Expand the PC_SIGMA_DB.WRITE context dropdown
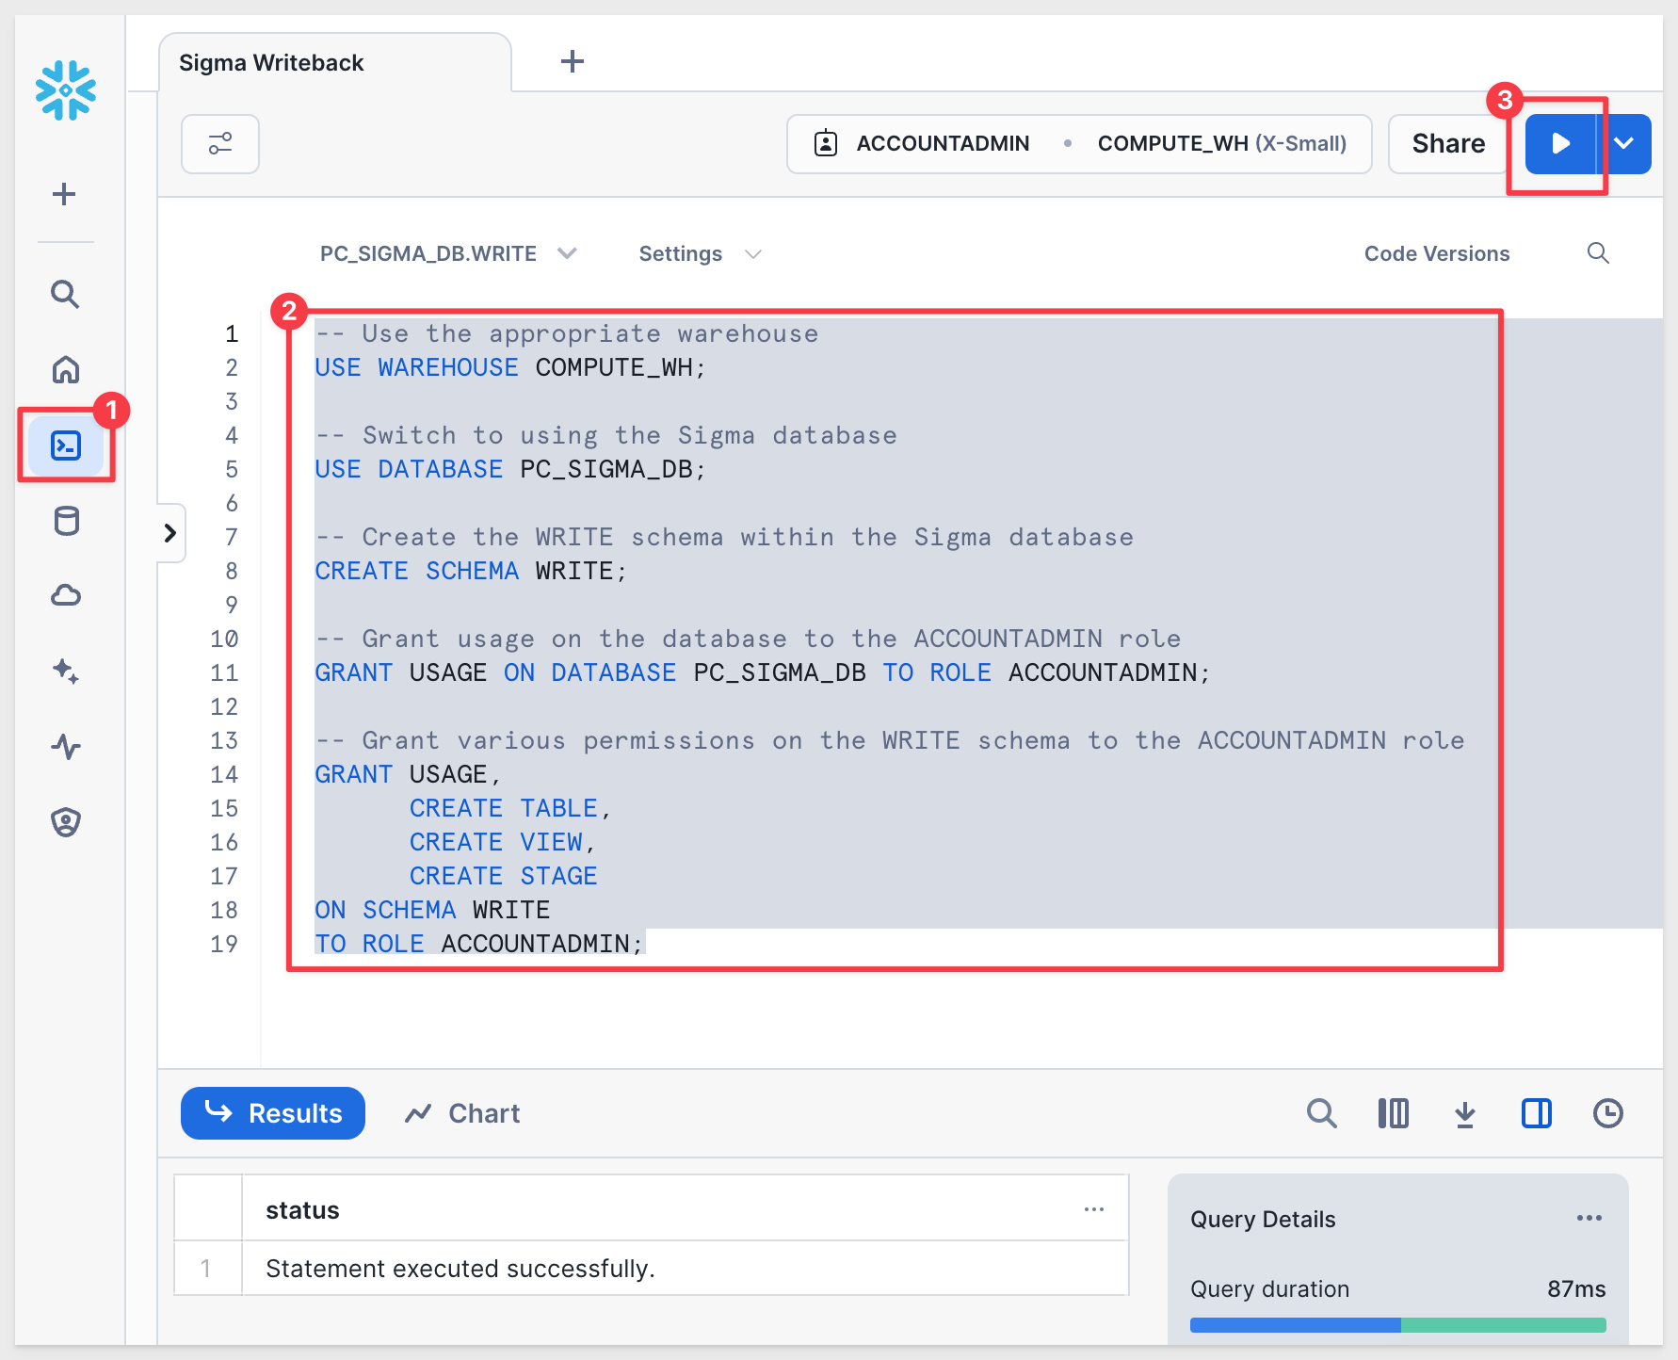Image resolution: width=1678 pixels, height=1360 pixels. pos(448,253)
